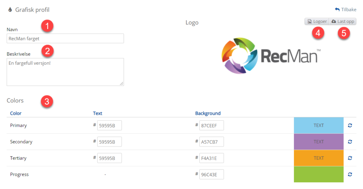Screen dimensions: 363x189
Task: Edit the Primary text color hex field
Action: (x=109, y=125)
